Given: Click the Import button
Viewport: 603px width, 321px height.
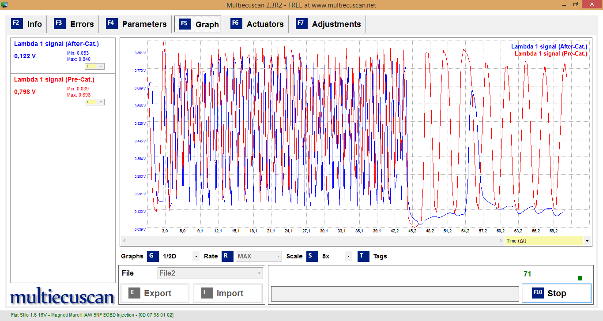Looking at the screenshot, I should (x=227, y=293).
